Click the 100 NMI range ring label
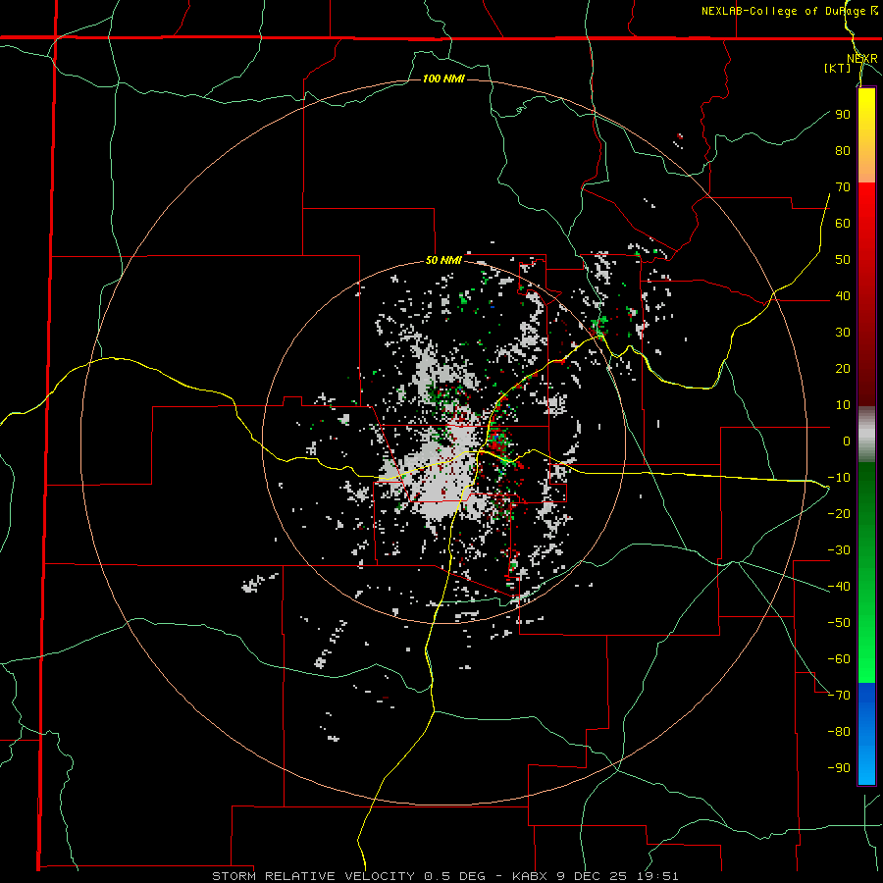 click(x=443, y=78)
